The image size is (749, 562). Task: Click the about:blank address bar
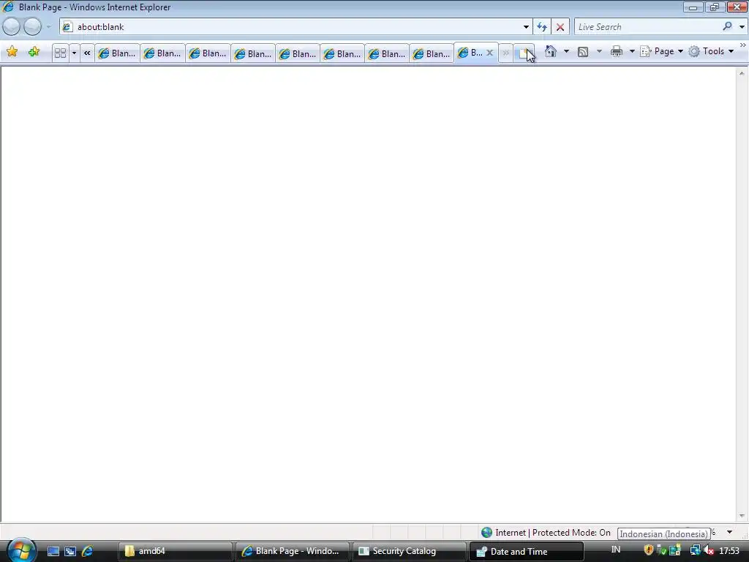296,27
